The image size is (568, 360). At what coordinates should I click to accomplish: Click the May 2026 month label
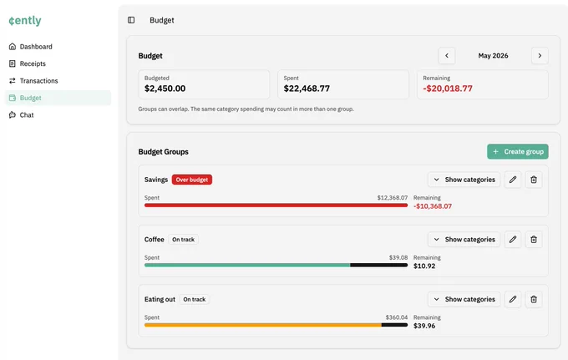493,55
